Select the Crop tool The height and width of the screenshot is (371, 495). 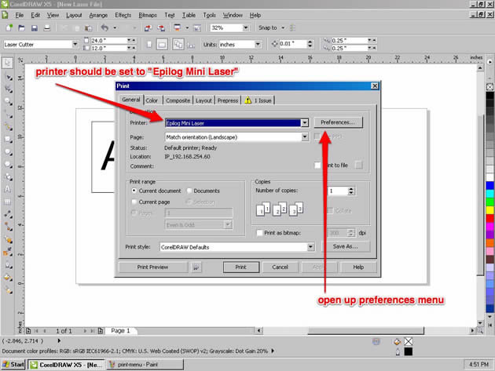pyautogui.click(x=8, y=89)
